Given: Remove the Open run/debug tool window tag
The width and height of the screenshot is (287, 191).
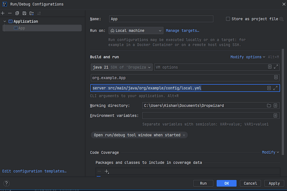Looking at the screenshot, I should (x=184, y=135).
